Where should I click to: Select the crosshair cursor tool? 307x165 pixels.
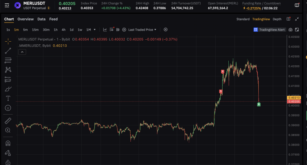tap(8, 41)
